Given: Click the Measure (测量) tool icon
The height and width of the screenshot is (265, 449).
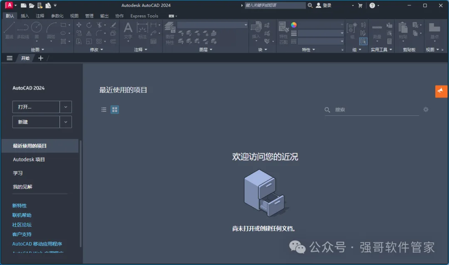Looking at the screenshot, I should pyautogui.click(x=377, y=32).
